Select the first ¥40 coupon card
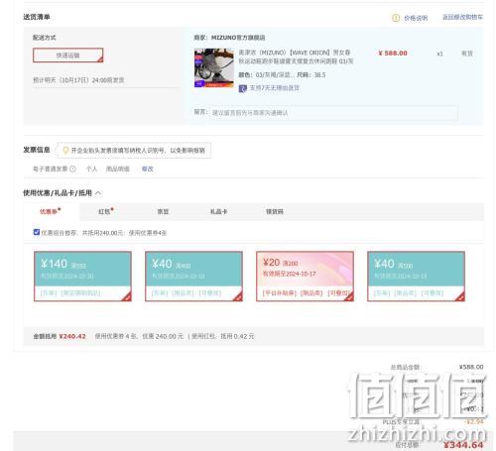Image resolution: width=496 pixels, height=451 pixels. pyautogui.click(x=193, y=277)
